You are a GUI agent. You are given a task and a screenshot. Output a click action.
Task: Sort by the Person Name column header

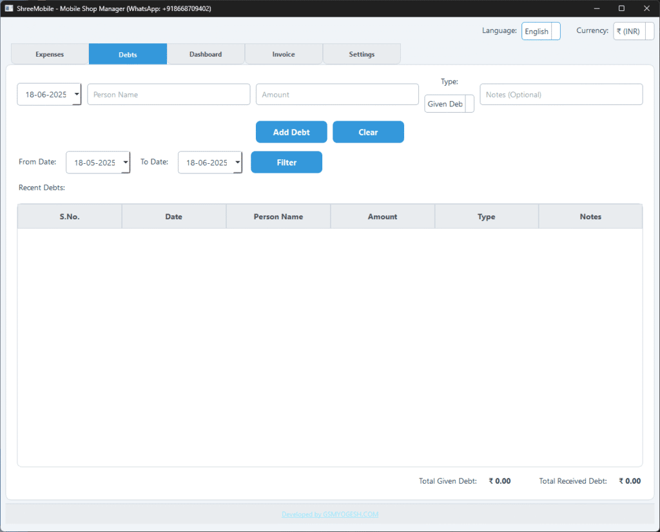(278, 217)
